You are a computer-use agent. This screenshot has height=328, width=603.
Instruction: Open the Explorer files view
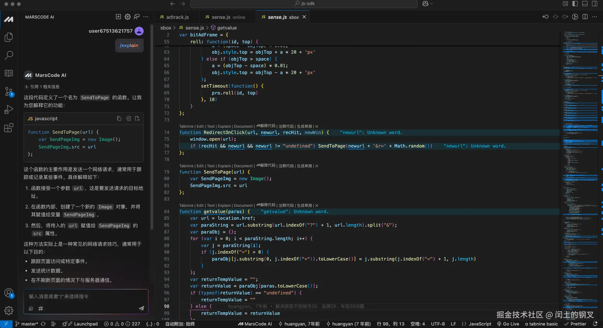point(8,37)
